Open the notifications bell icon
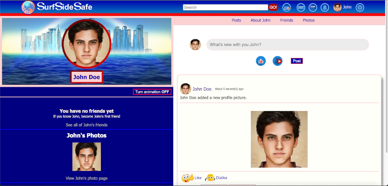This screenshot has height=186, width=388. pos(324,7)
